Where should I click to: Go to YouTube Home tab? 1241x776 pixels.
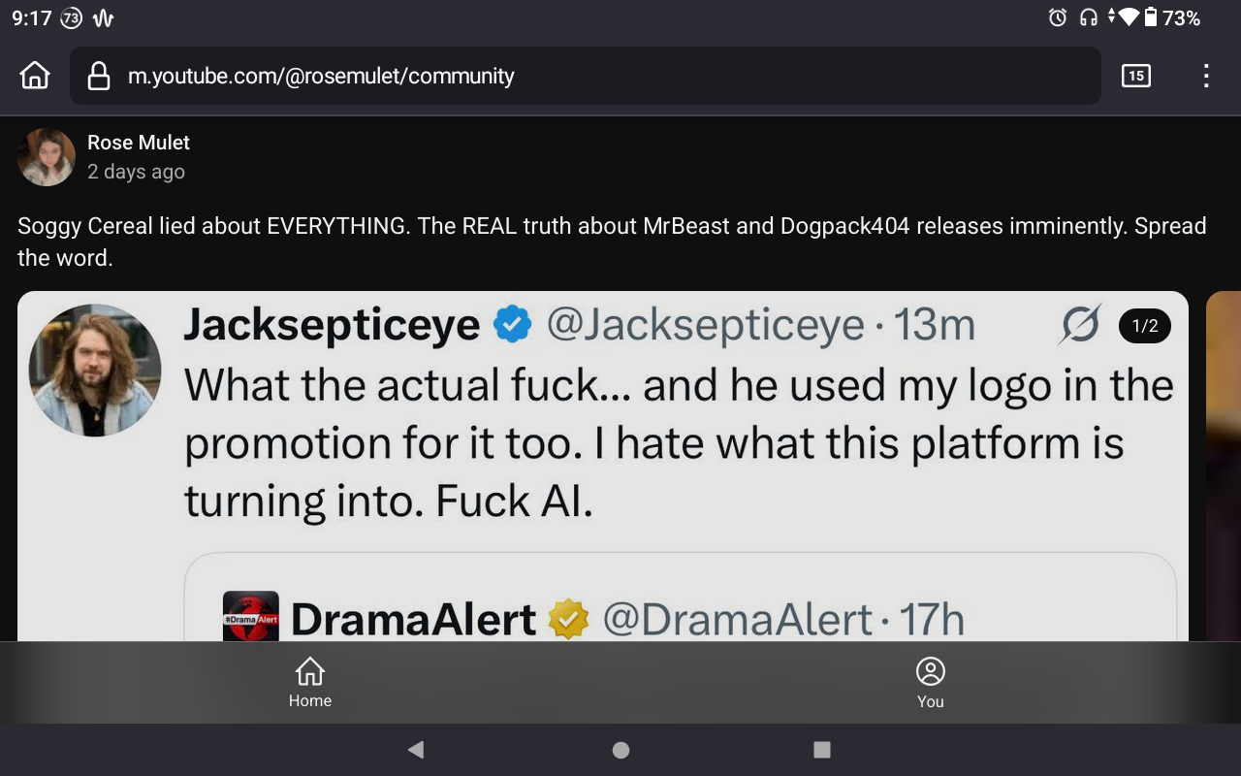pyautogui.click(x=310, y=683)
